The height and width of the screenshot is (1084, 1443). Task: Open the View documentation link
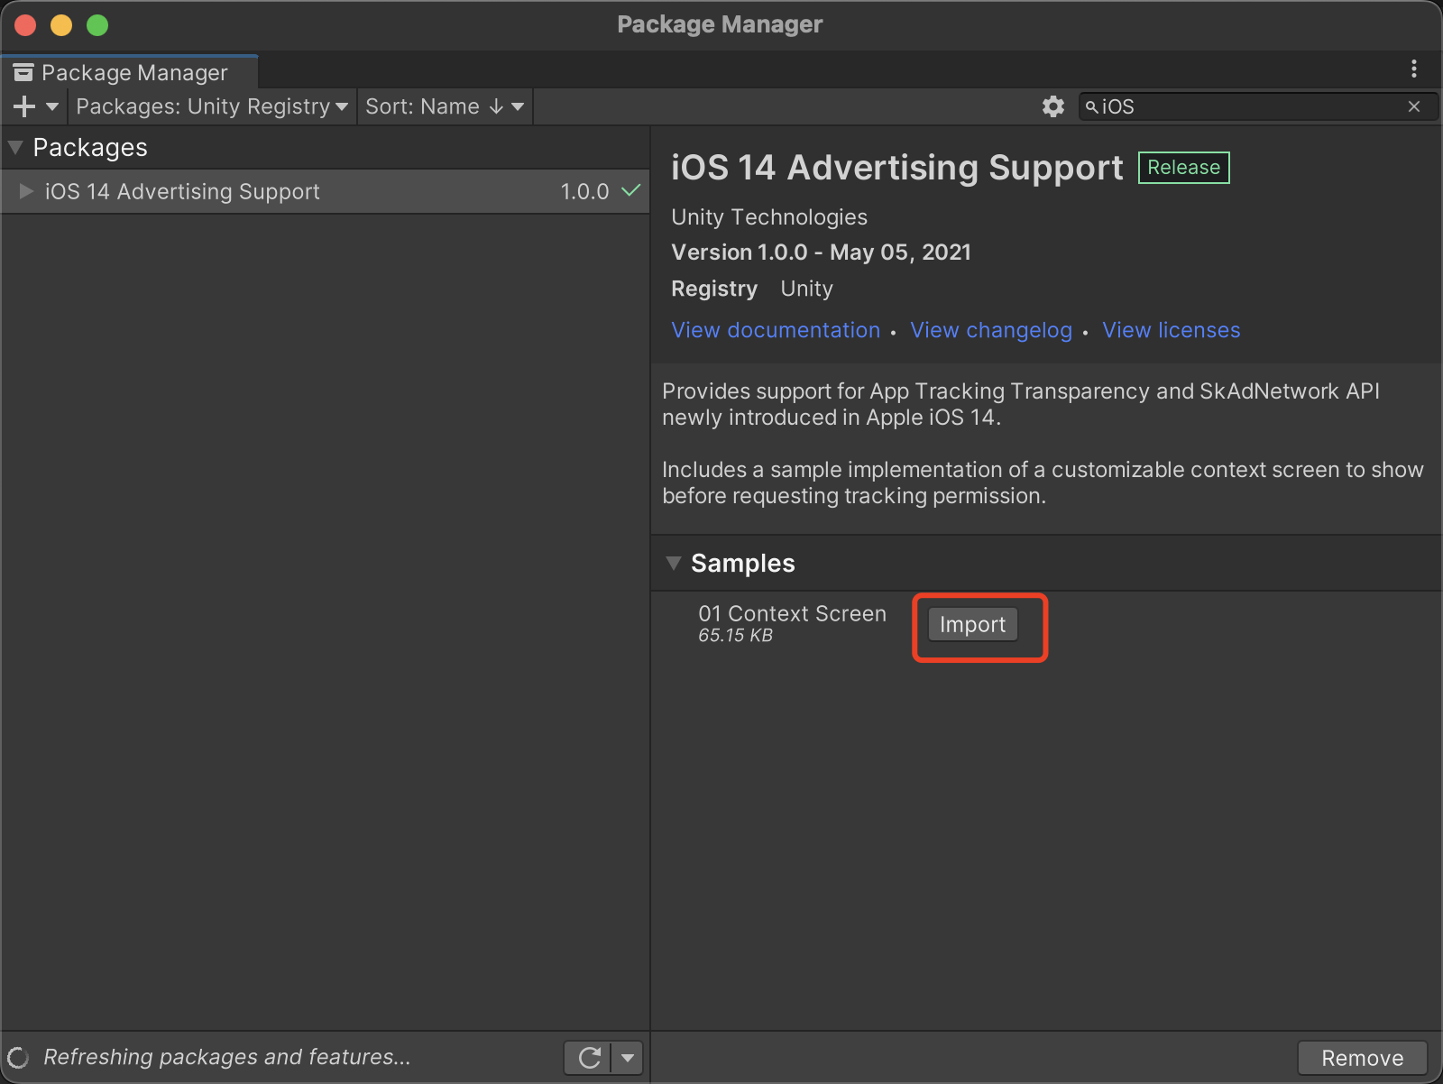(x=776, y=330)
